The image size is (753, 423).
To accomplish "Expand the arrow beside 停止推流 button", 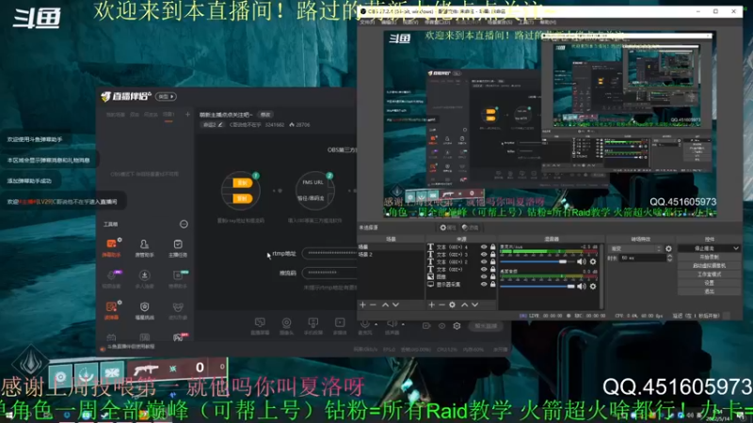I will click(x=736, y=248).
